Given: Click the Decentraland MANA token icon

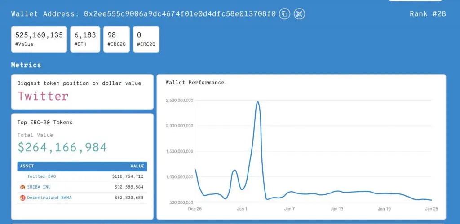Looking at the screenshot, I should [x=22, y=198].
